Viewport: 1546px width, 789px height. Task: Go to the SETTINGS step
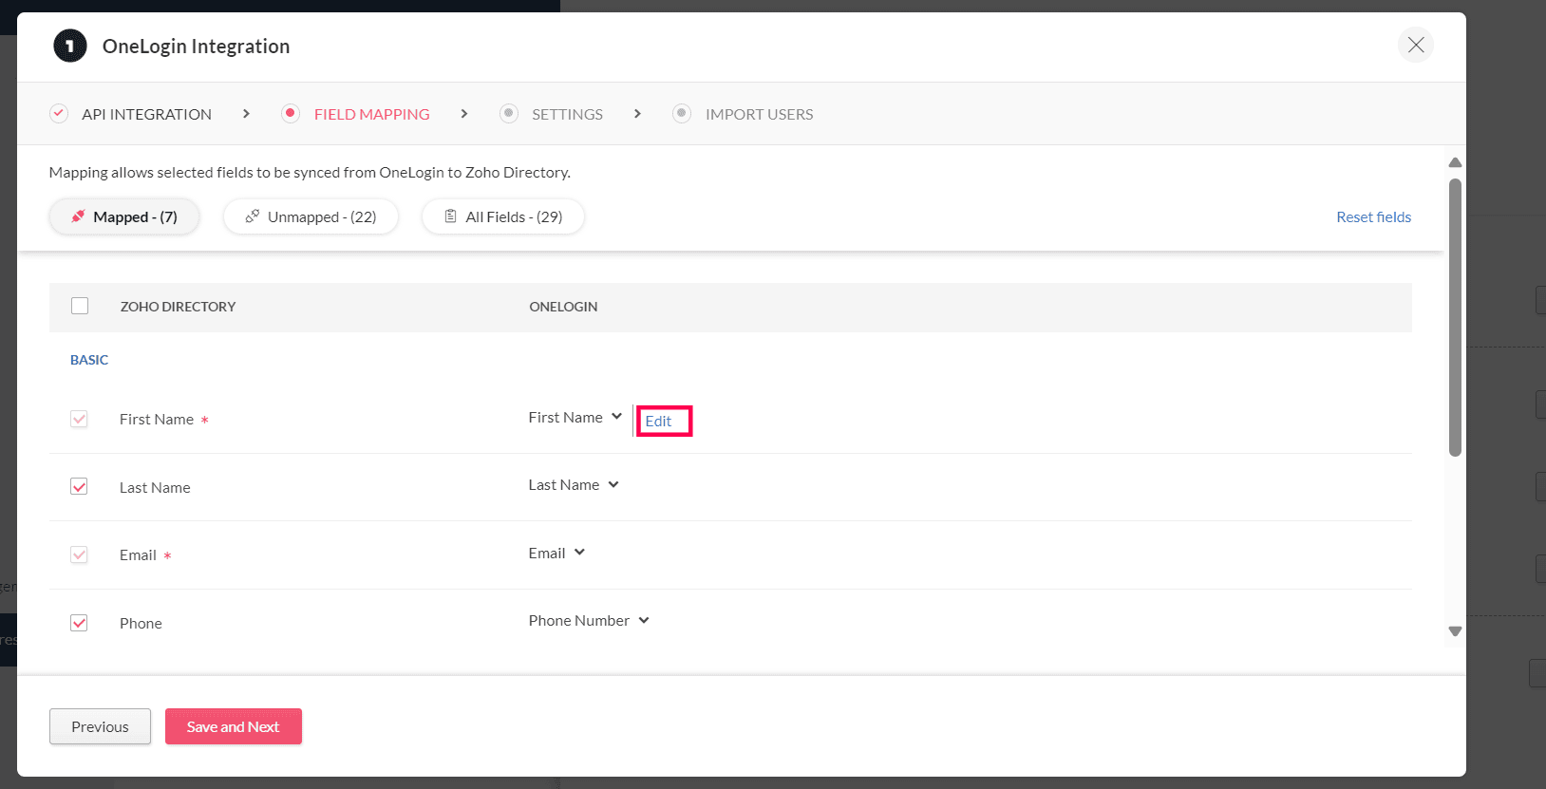click(x=567, y=114)
